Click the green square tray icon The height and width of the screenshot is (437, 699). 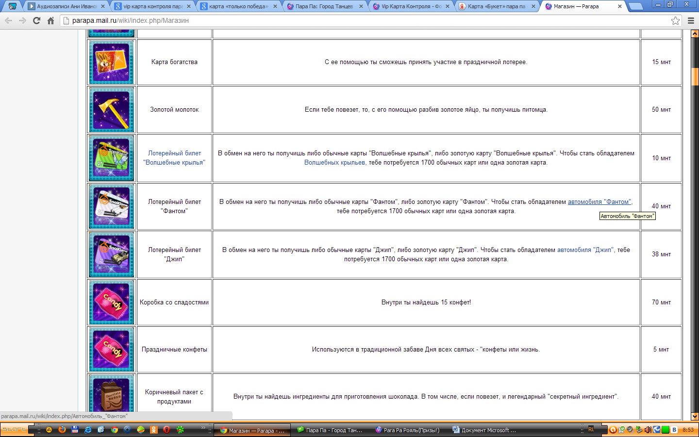tap(666, 430)
